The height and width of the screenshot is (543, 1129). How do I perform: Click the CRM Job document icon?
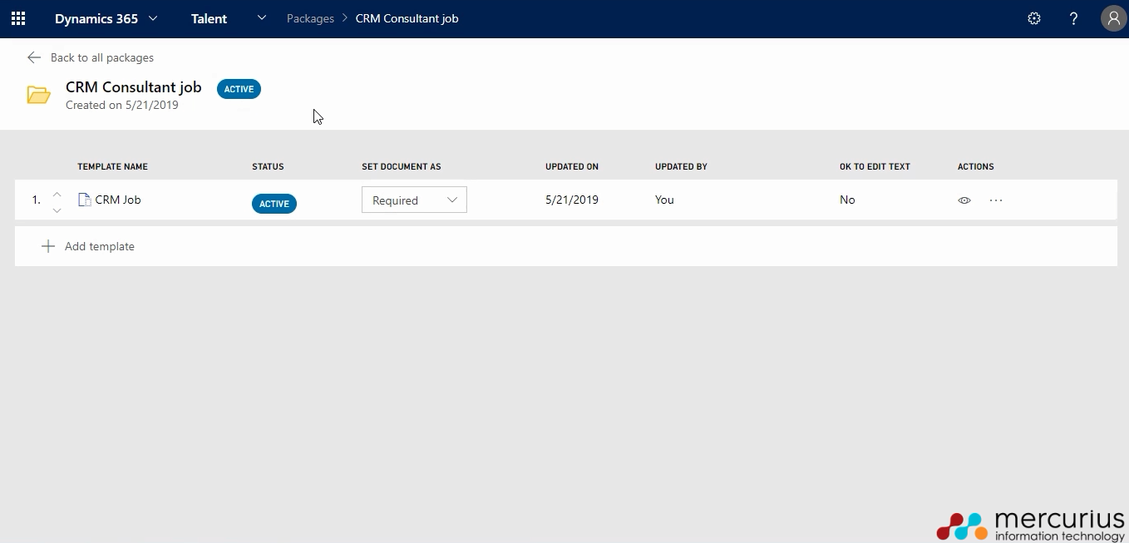[84, 200]
